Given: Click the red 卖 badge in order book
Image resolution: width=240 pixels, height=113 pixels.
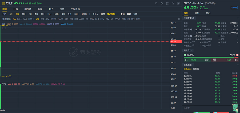Looking at the screenshot, I should pyautogui.click(x=237, y=55).
